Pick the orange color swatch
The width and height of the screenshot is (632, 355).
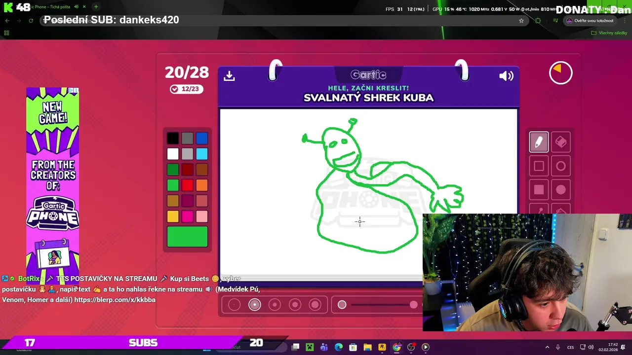click(202, 185)
